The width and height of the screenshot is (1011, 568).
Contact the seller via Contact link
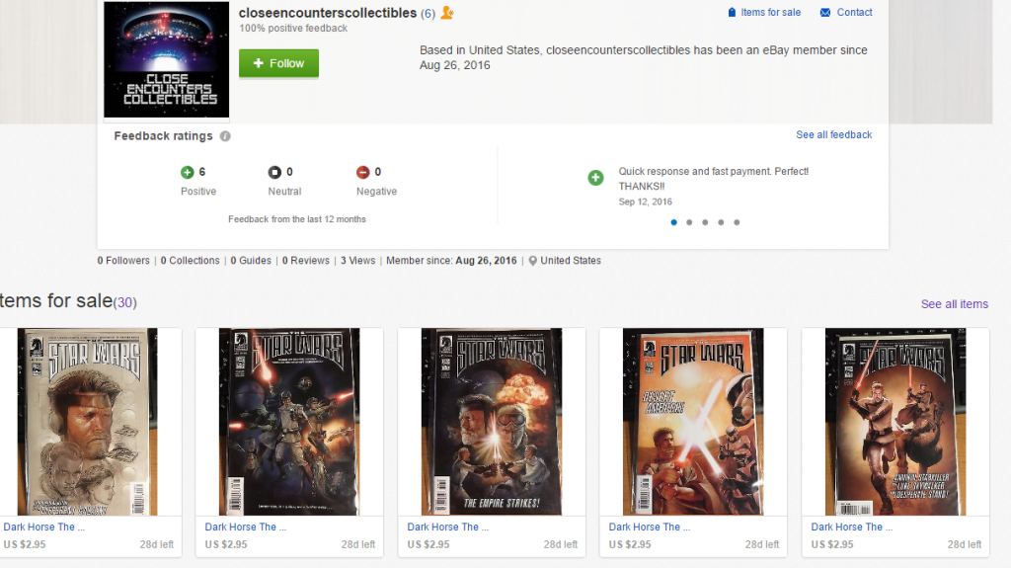pos(854,12)
